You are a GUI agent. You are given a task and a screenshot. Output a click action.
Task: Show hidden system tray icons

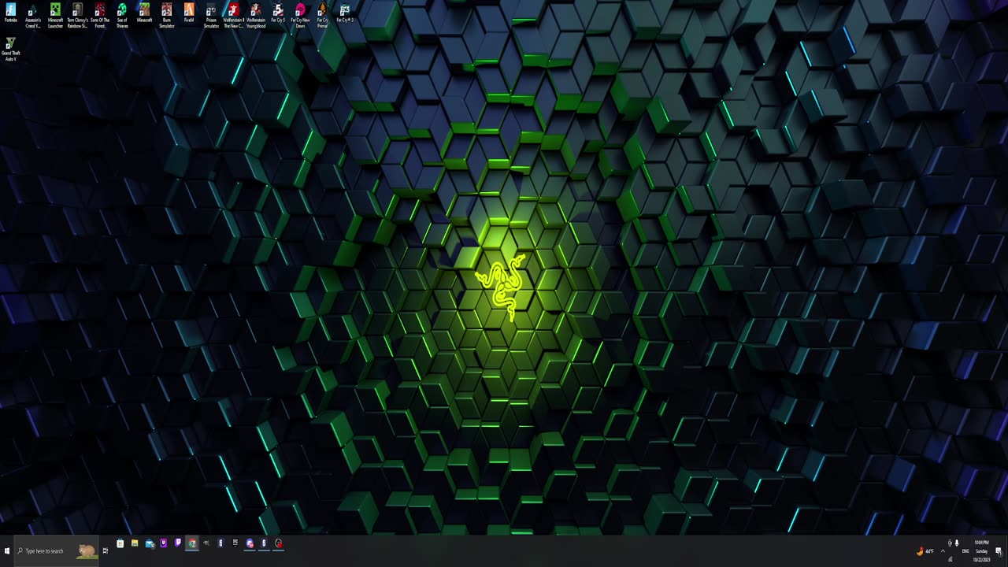[943, 551]
